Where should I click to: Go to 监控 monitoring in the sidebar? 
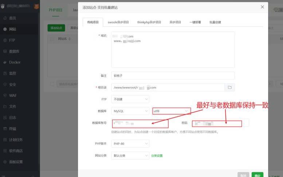pos(12,73)
